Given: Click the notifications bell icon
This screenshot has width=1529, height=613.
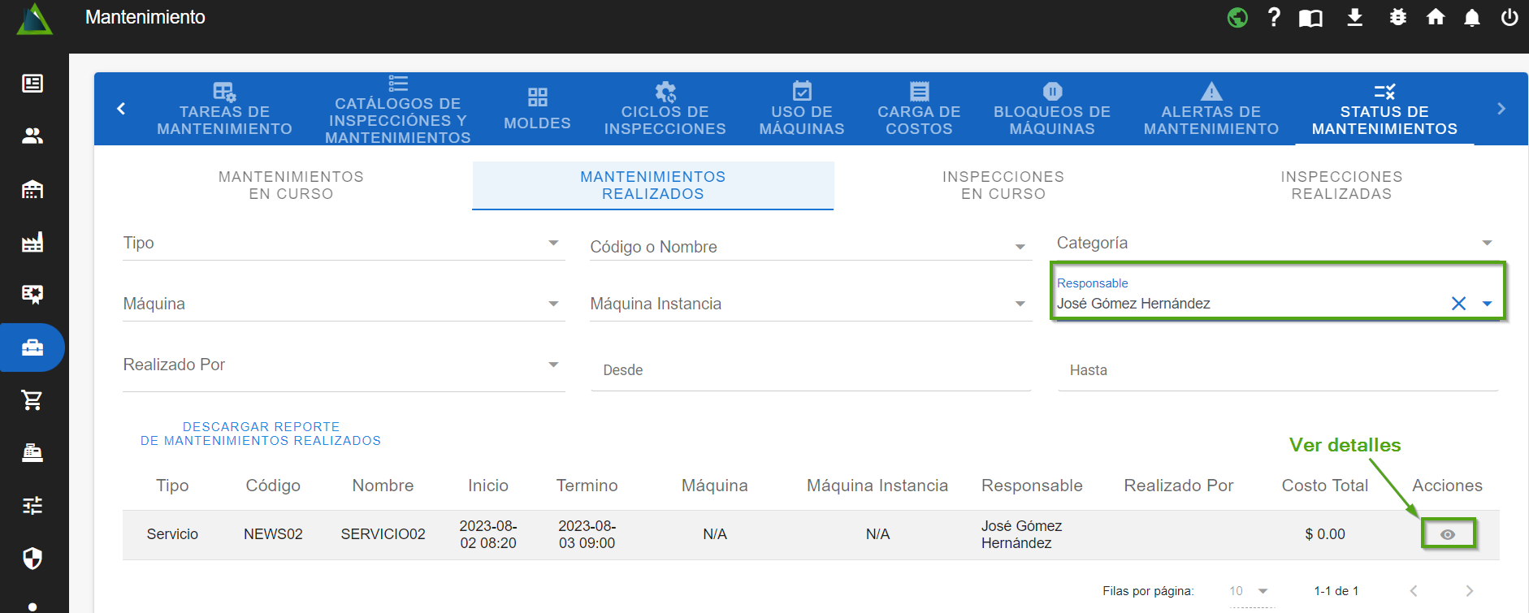Looking at the screenshot, I should tap(1471, 18).
